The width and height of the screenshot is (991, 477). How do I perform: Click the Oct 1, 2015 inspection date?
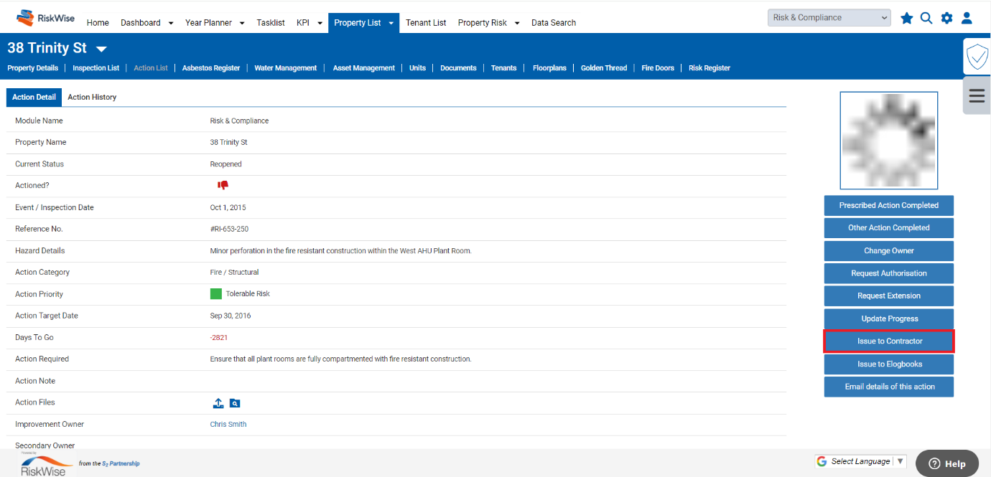click(228, 208)
